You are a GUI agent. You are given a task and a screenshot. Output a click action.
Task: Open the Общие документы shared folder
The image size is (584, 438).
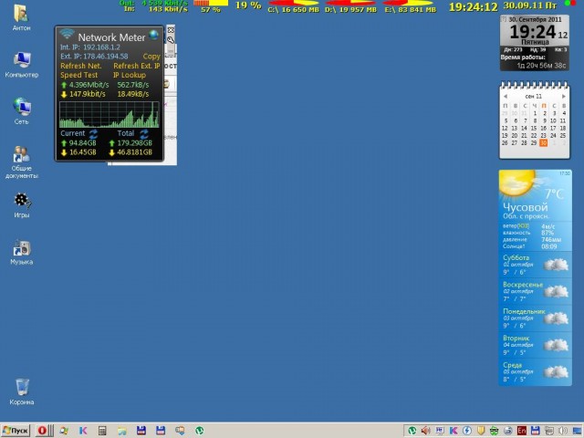pyautogui.click(x=21, y=156)
